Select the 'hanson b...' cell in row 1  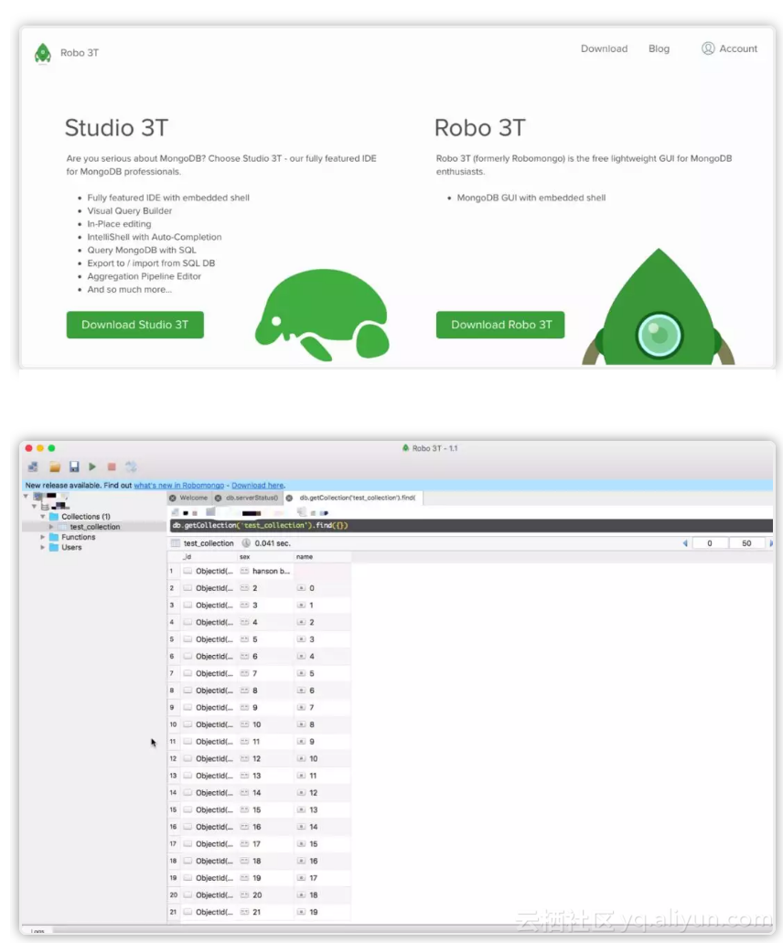coord(265,572)
